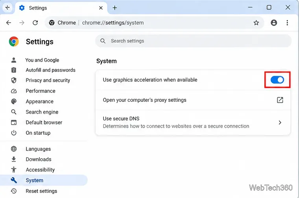Click the shield icon beside Privacy and security

[14, 81]
